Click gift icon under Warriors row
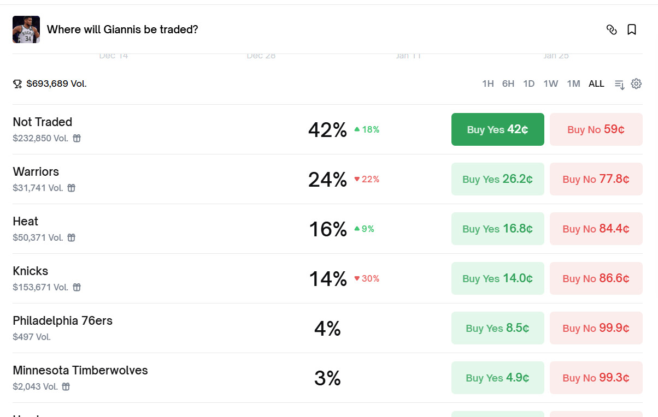 72,188
